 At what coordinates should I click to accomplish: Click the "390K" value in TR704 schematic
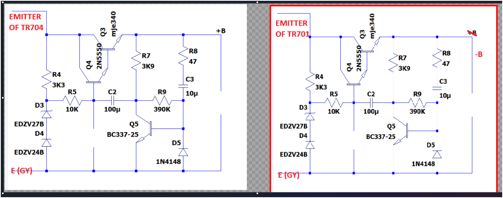(x=161, y=109)
